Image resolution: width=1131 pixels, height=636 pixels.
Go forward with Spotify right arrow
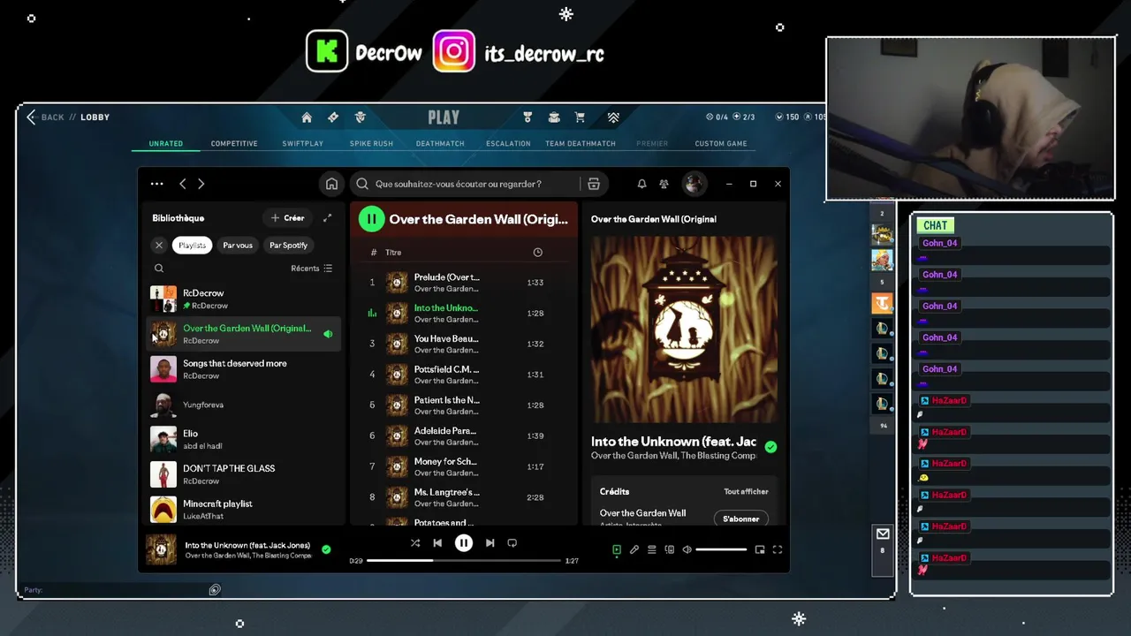click(201, 184)
